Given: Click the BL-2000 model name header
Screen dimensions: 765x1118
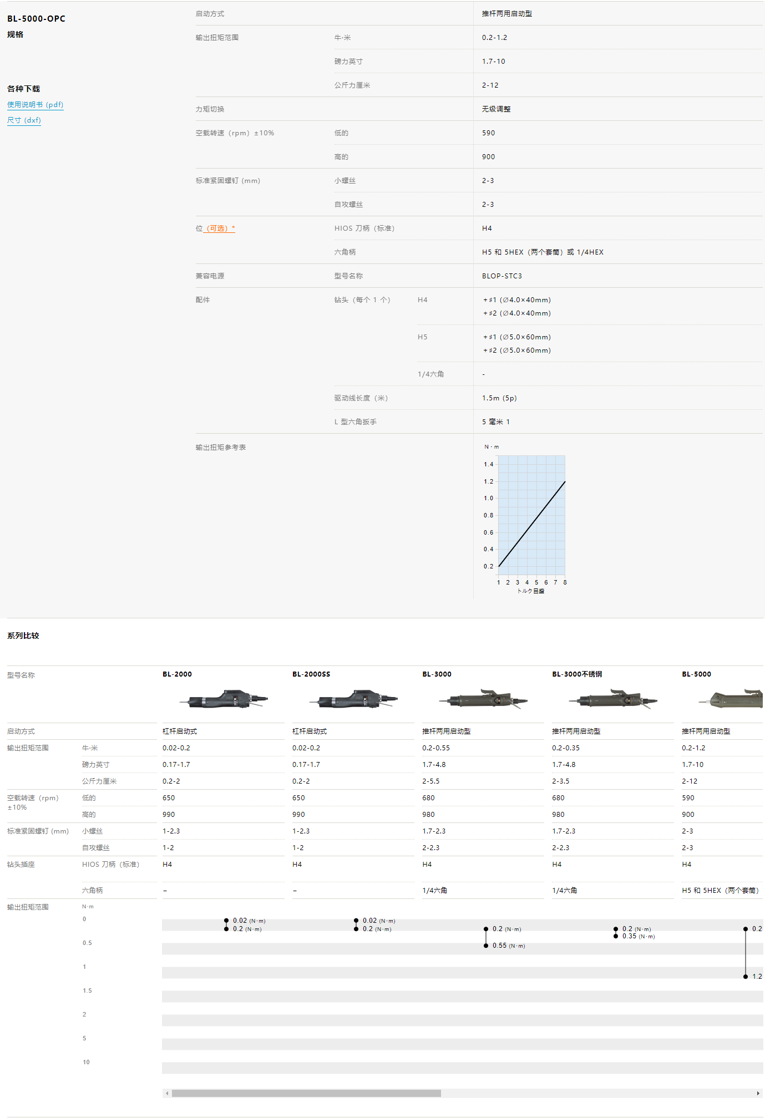Looking at the screenshot, I should click(x=177, y=674).
